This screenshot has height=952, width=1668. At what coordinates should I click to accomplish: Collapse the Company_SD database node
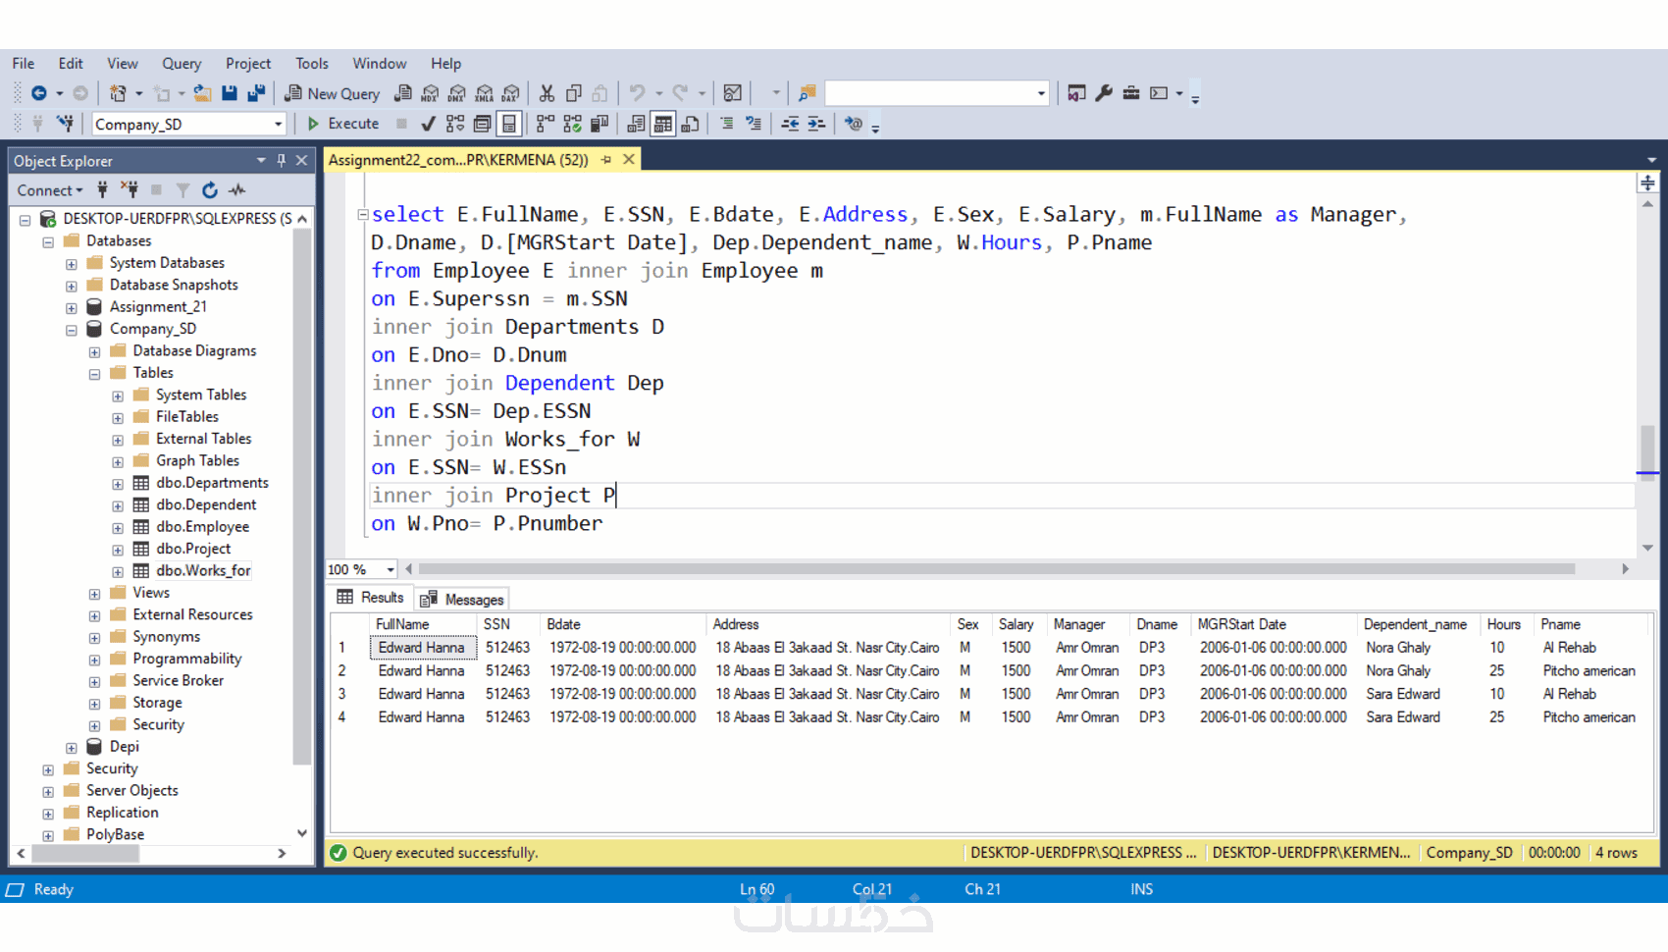pyautogui.click(x=72, y=330)
